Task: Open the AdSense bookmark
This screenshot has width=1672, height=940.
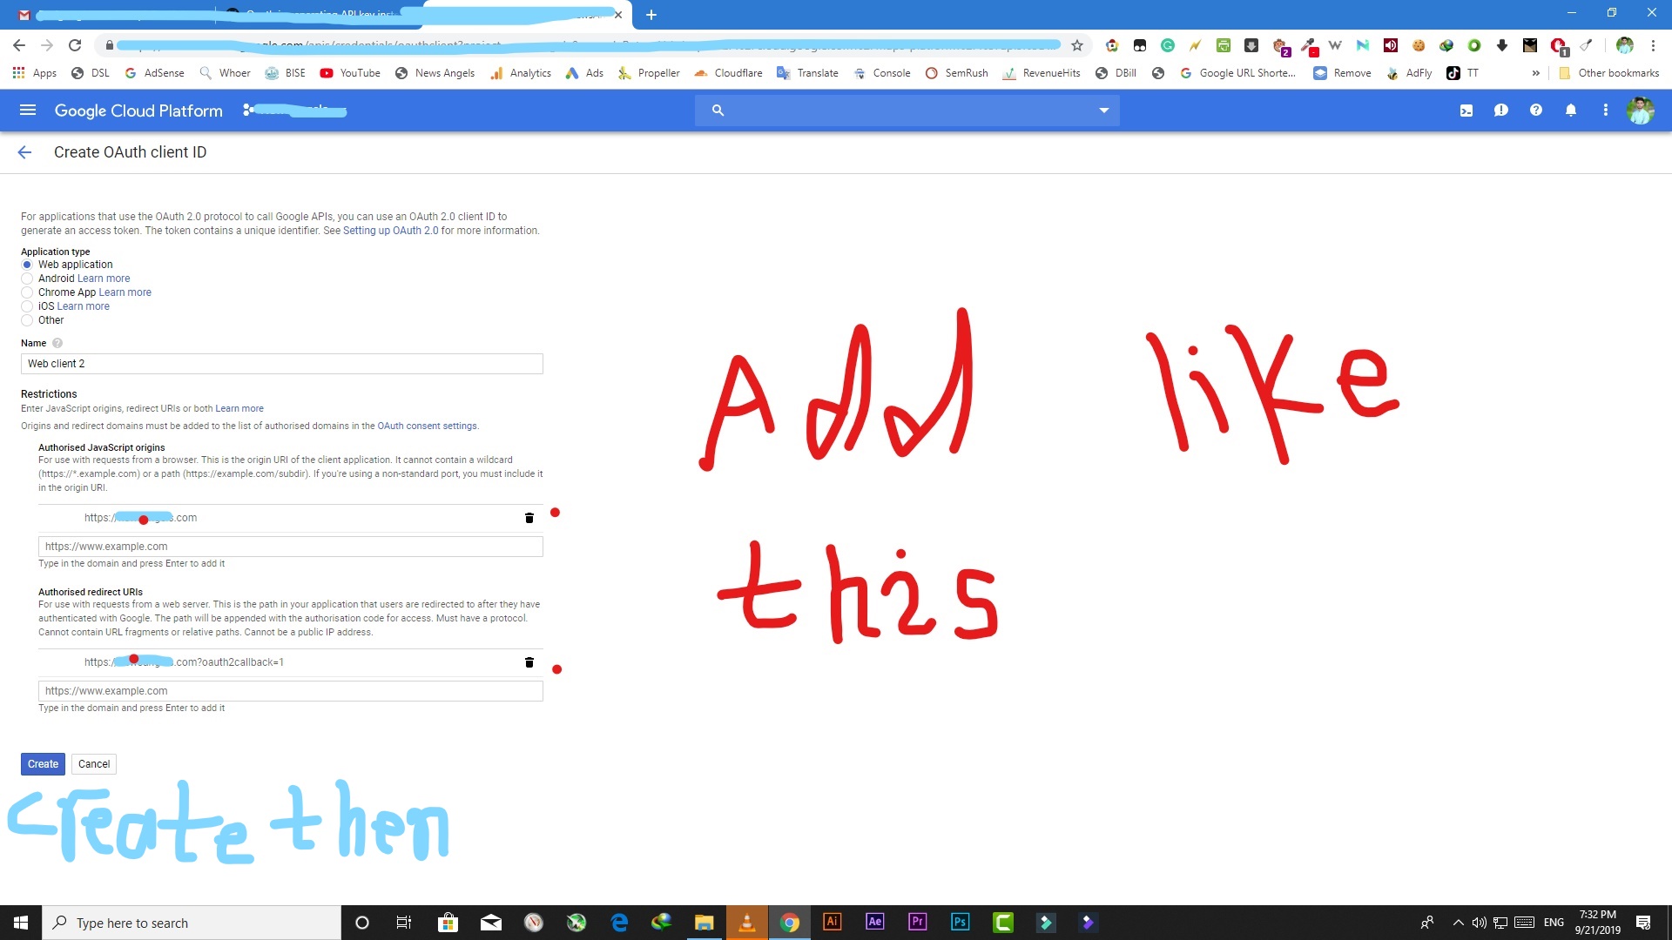Action: [x=154, y=73]
